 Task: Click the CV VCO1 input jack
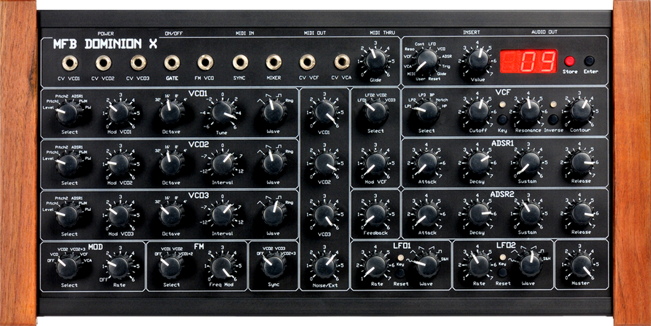click(69, 62)
